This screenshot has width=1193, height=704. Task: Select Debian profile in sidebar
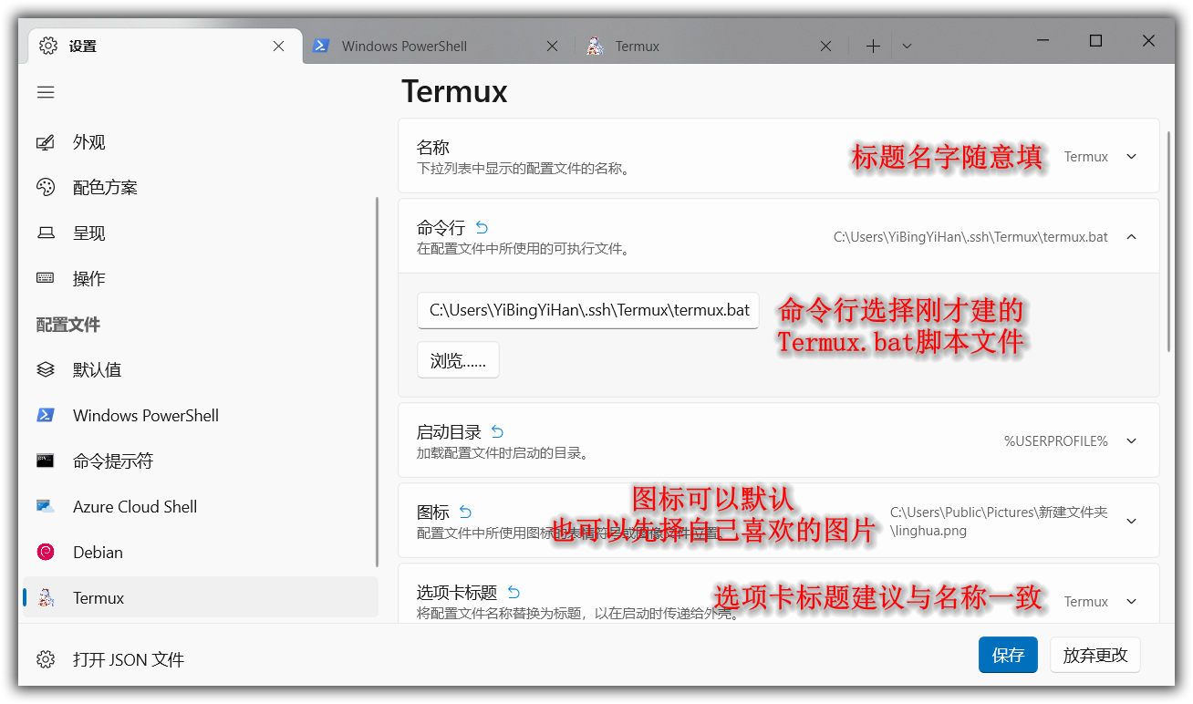click(201, 553)
